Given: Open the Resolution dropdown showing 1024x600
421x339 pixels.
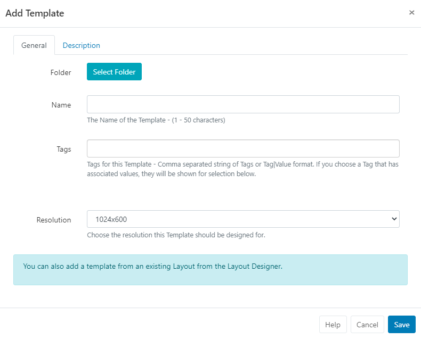Looking at the screenshot, I should click(x=243, y=219).
